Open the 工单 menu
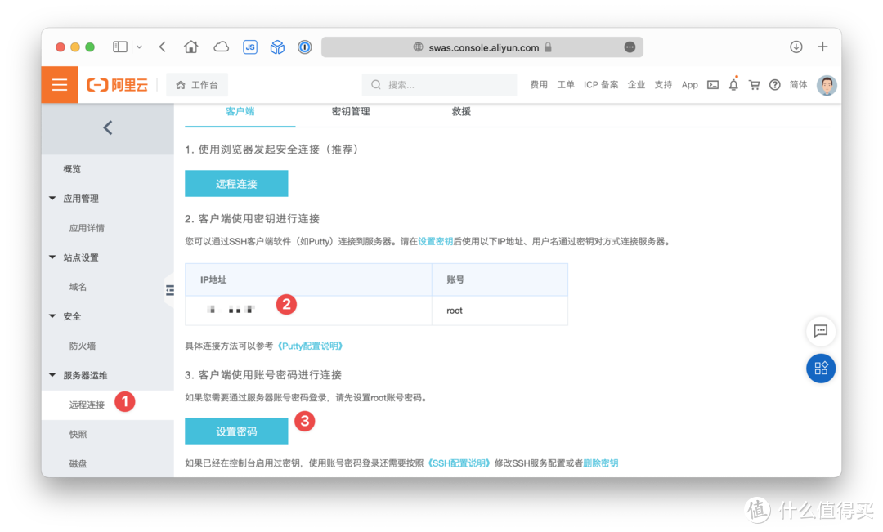 tap(566, 84)
